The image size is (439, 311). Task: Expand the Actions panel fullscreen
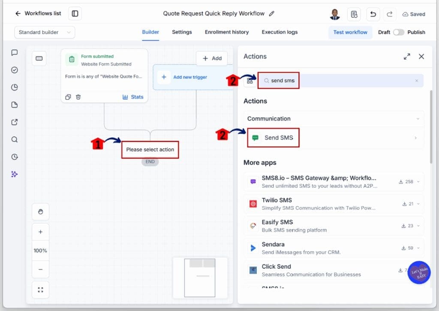(407, 57)
